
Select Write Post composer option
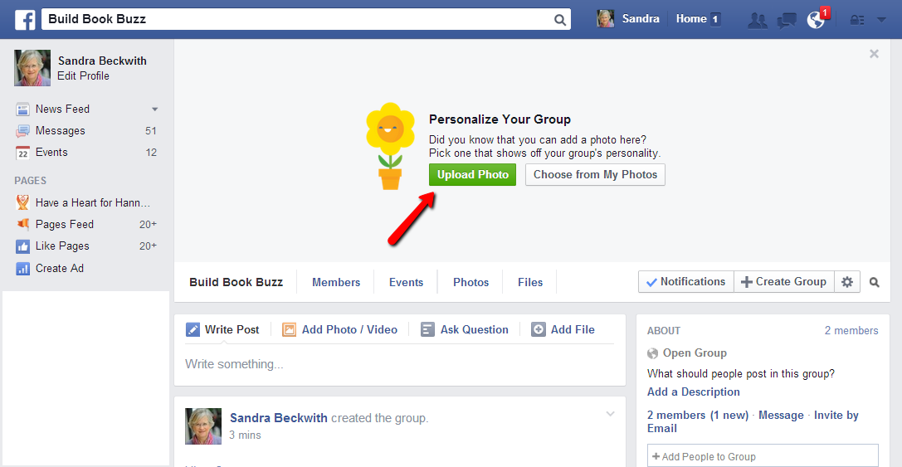222,329
